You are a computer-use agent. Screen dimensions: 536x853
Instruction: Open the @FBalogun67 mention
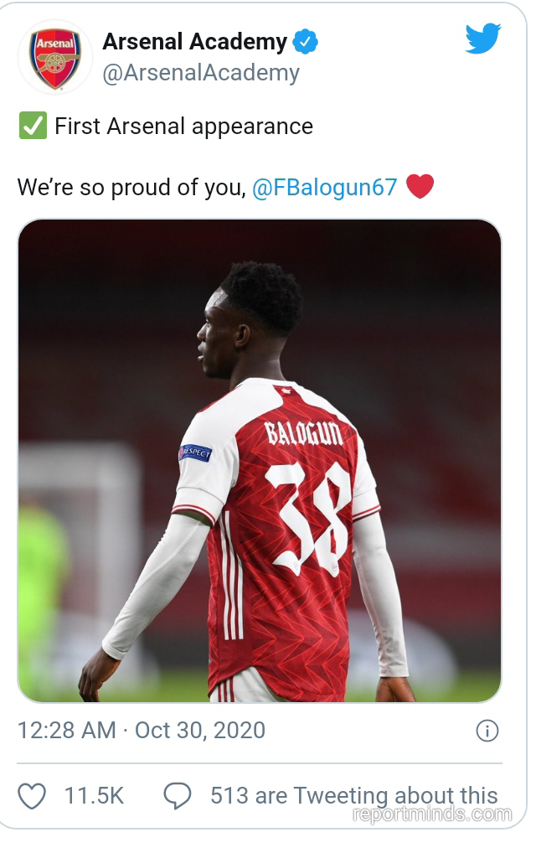point(325,187)
